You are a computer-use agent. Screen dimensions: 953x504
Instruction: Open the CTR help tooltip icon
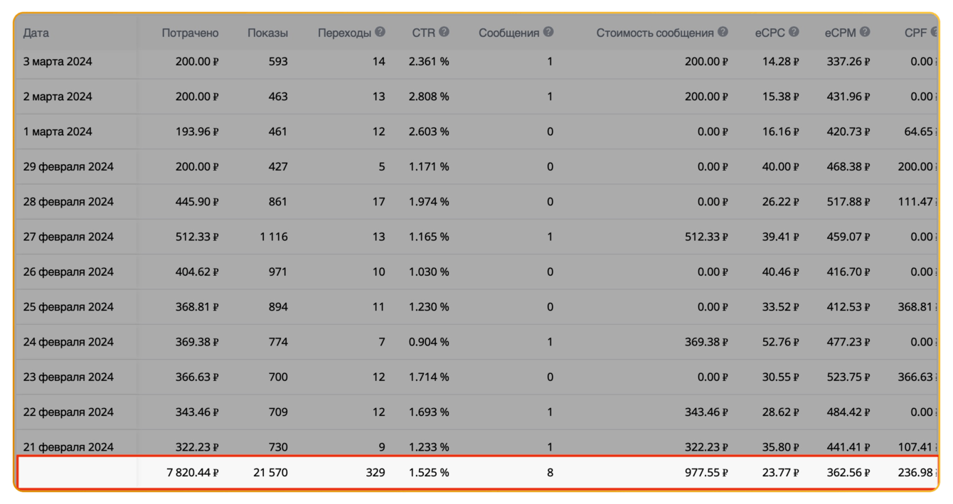[444, 32]
